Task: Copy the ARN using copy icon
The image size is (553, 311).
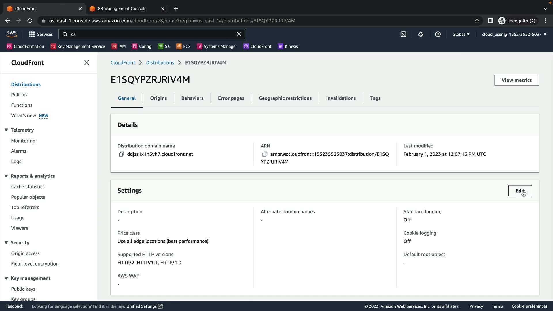Action: click(x=264, y=154)
